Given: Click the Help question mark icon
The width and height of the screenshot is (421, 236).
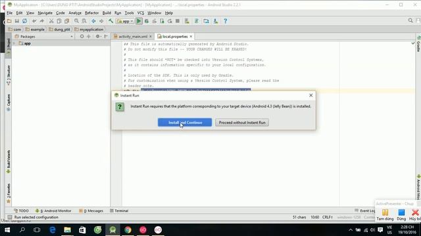Looking at the screenshot, I should coord(225,21).
